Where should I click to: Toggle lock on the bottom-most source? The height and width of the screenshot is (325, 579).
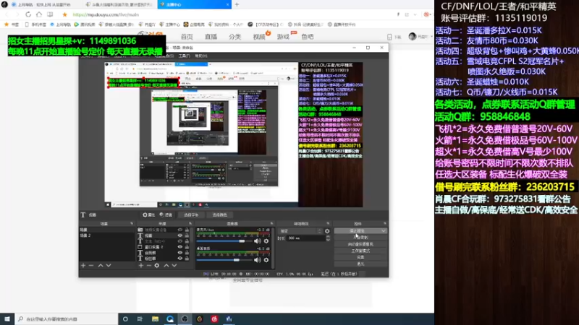[x=187, y=259]
